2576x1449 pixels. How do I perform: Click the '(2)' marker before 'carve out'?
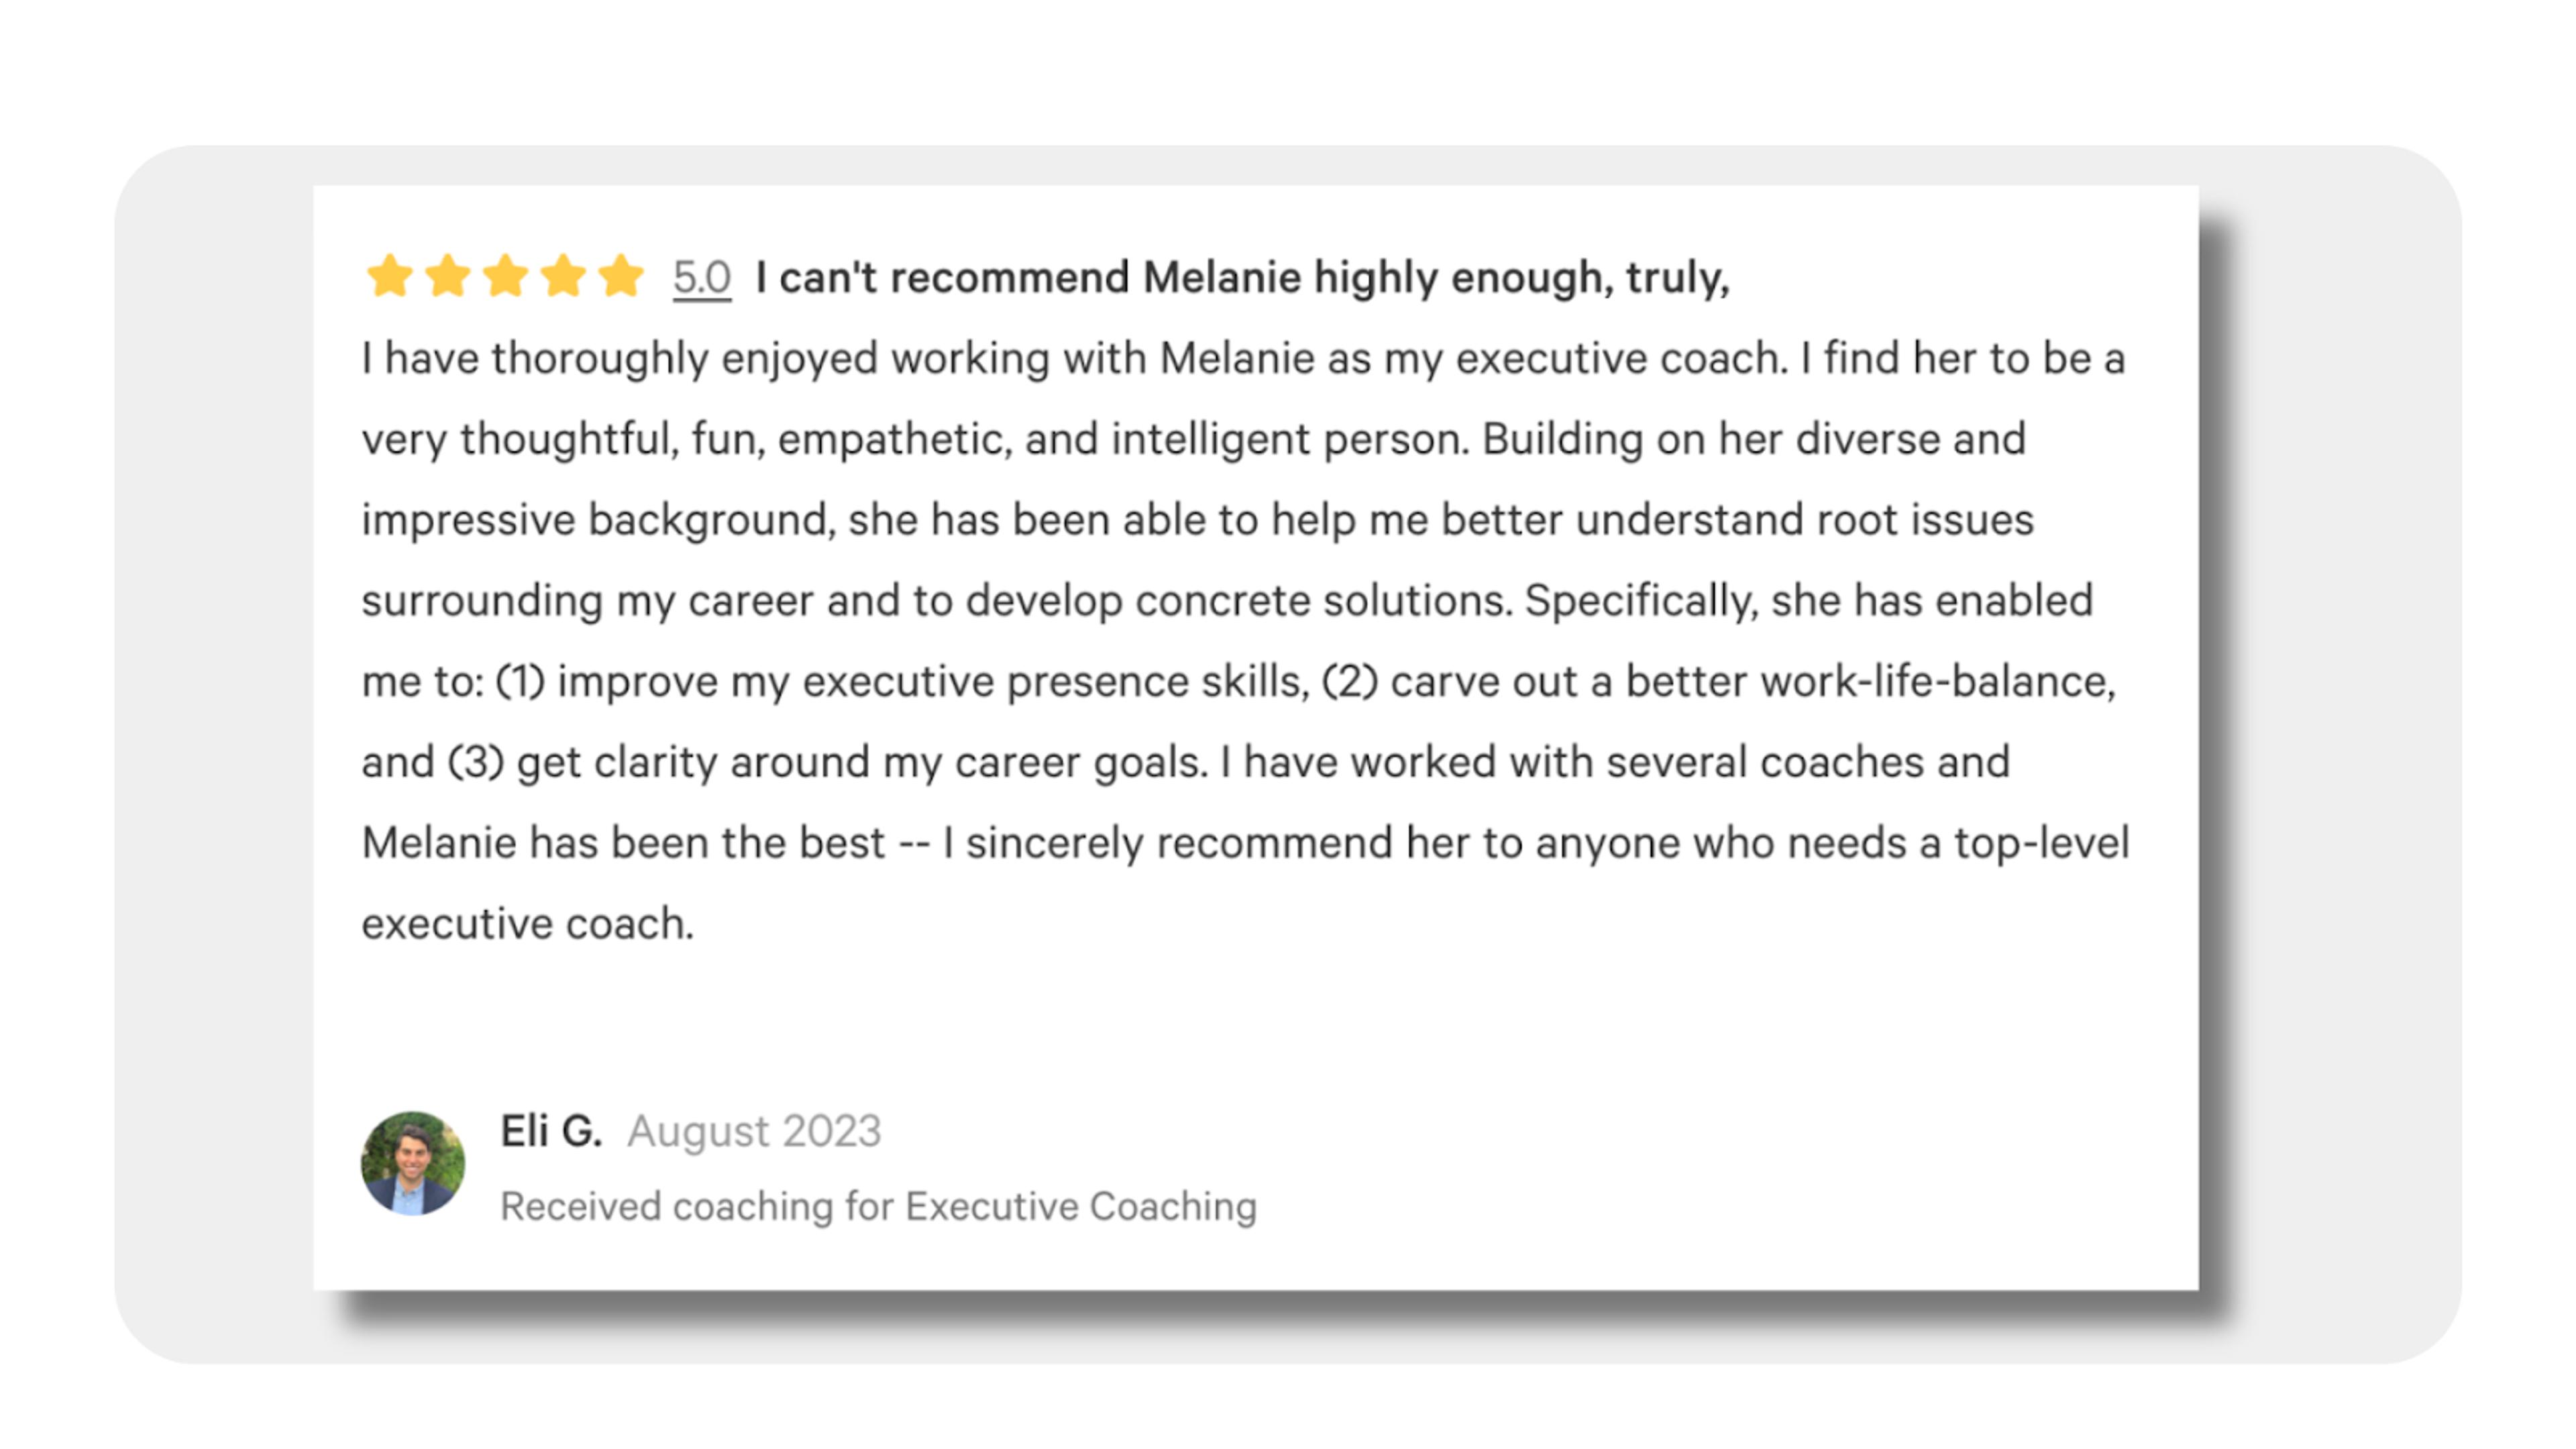pos(1350,682)
